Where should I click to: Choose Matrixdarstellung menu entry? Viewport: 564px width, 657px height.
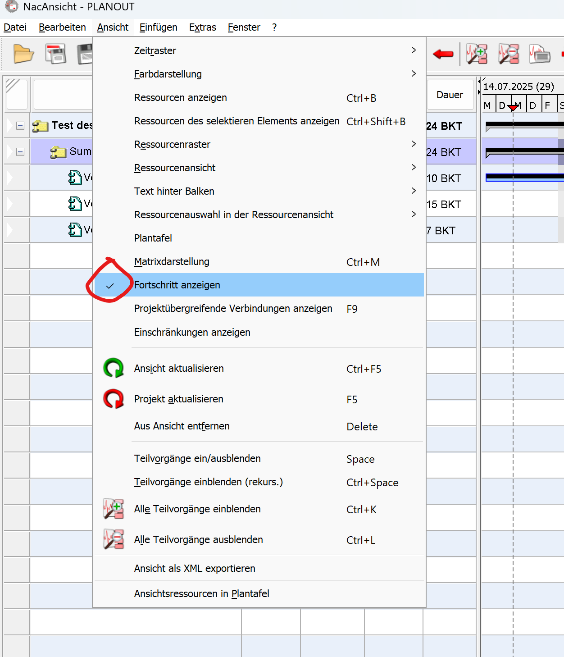(259, 261)
